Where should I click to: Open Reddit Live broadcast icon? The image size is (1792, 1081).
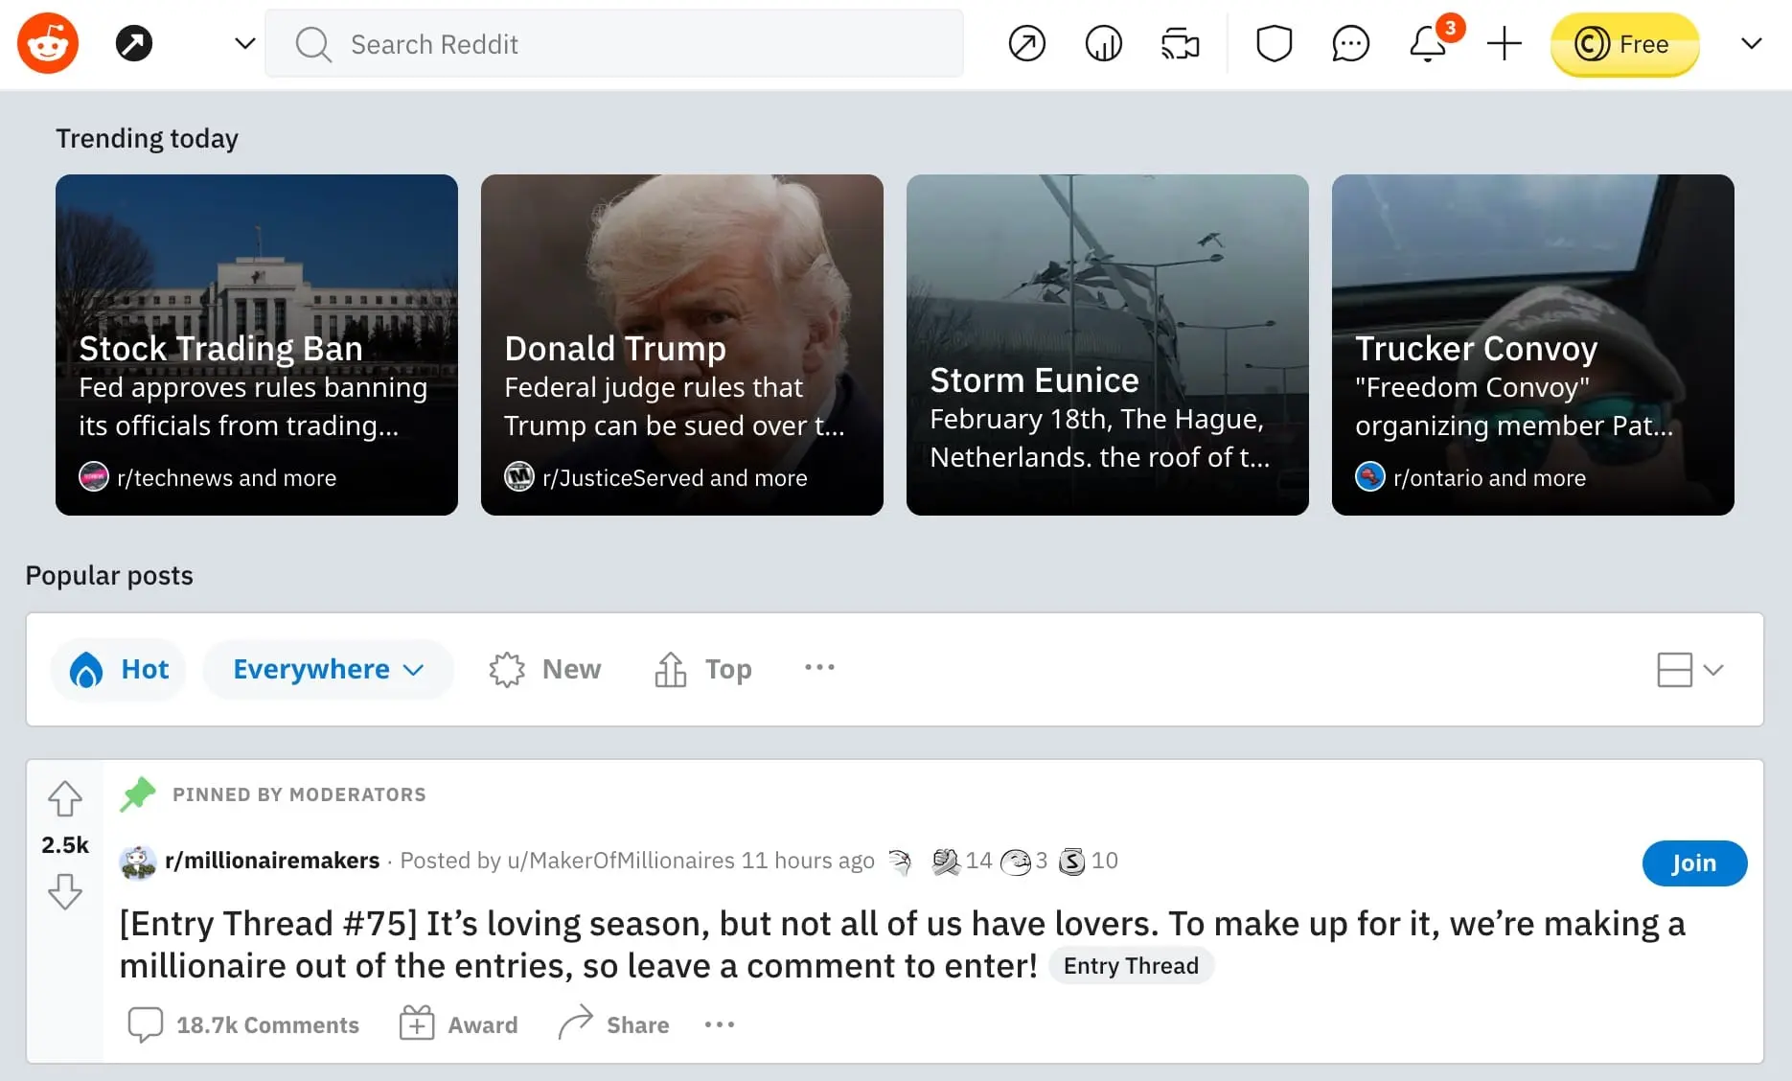[x=1181, y=43]
